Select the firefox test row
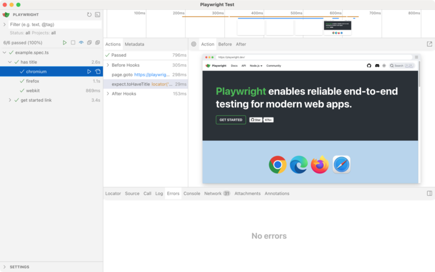 [x=52, y=81]
